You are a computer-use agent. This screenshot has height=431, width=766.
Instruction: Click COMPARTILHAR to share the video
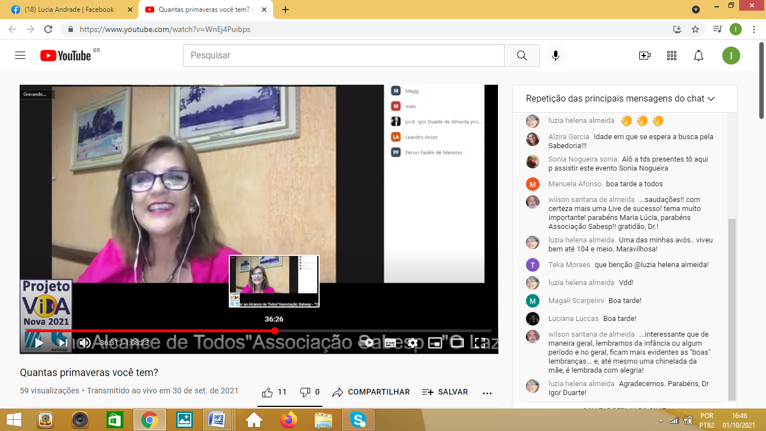pos(371,392)
